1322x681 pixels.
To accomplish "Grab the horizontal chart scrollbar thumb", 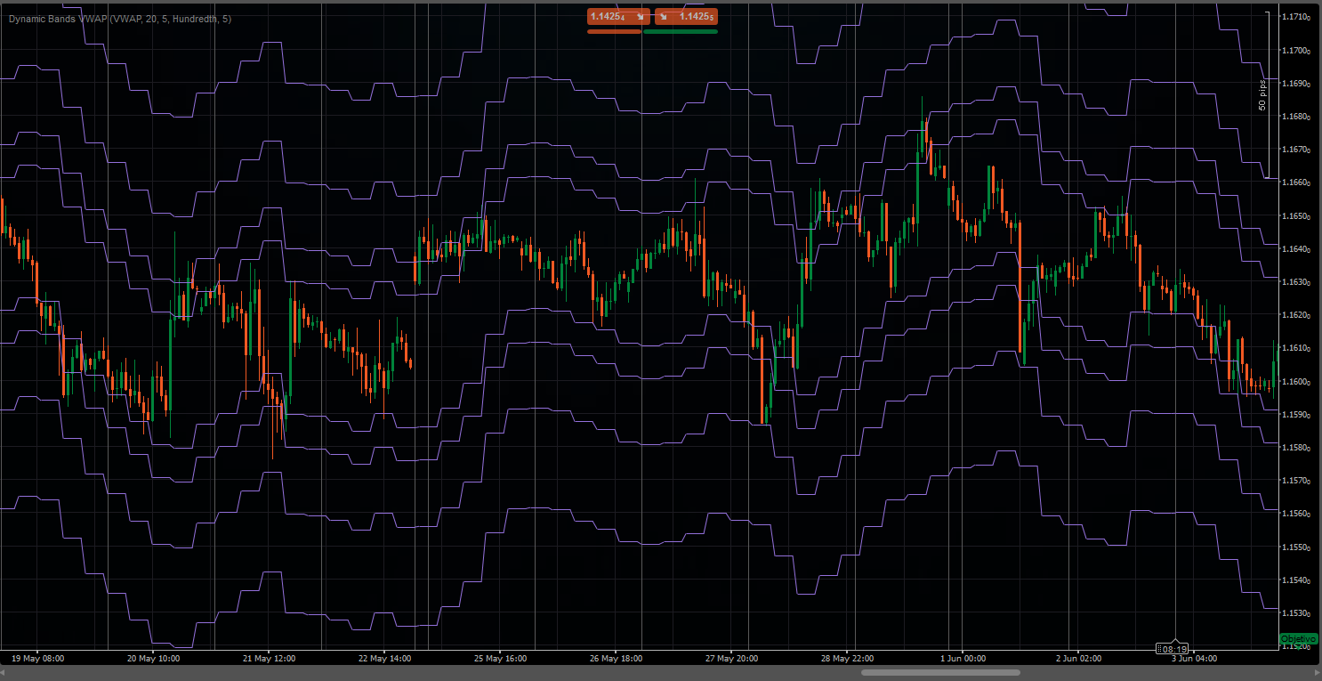I will (940, 672).
